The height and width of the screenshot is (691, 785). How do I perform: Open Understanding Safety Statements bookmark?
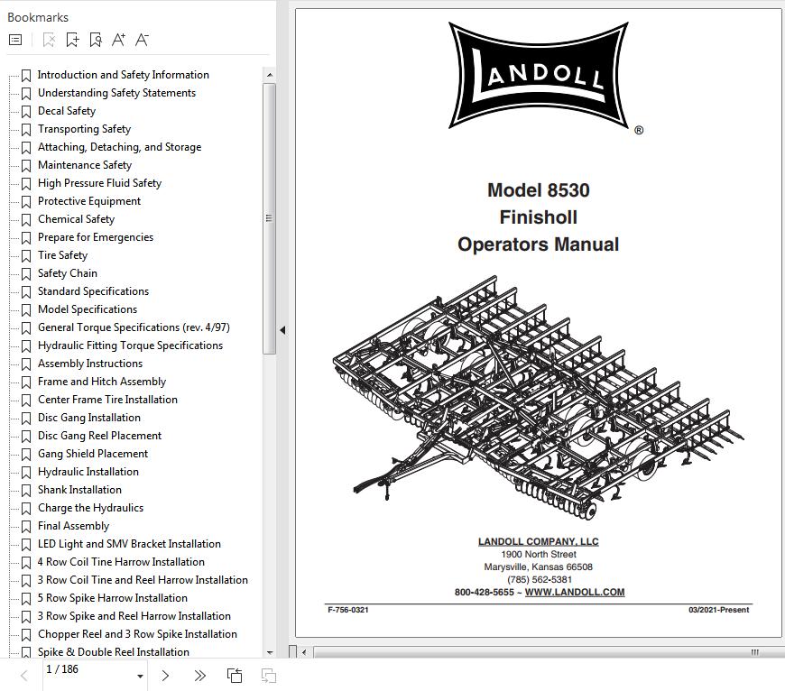(x=116, y=93)
